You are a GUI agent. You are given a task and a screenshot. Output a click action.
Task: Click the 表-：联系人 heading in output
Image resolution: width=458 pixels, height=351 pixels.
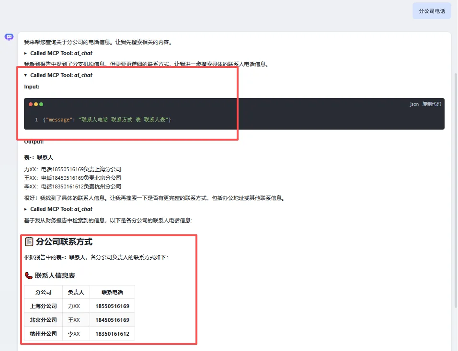click(38, 157)
